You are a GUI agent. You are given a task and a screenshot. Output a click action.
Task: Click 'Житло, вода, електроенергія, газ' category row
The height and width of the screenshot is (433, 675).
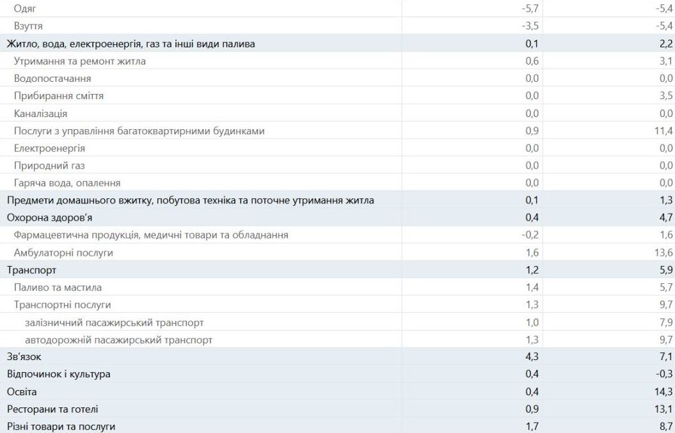[x=131, y=43]
